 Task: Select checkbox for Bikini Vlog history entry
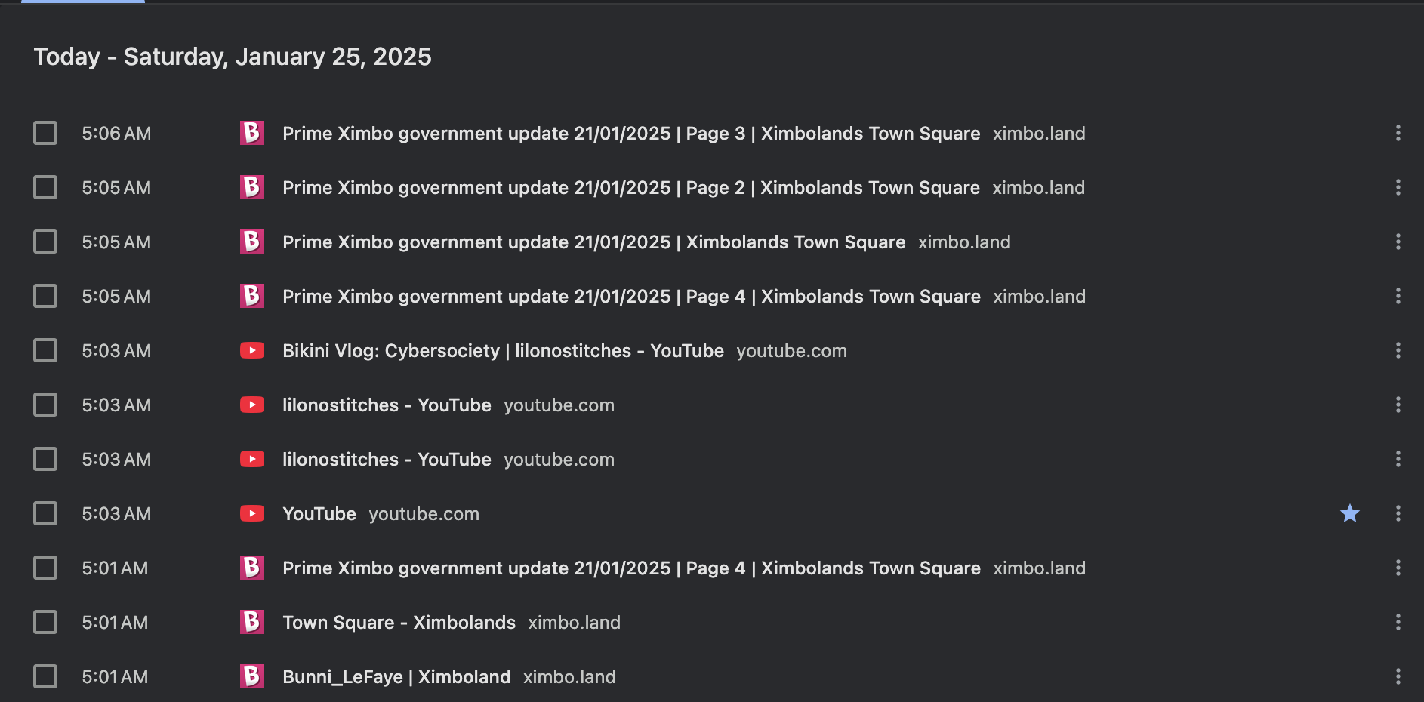click(x=45, y=350)
